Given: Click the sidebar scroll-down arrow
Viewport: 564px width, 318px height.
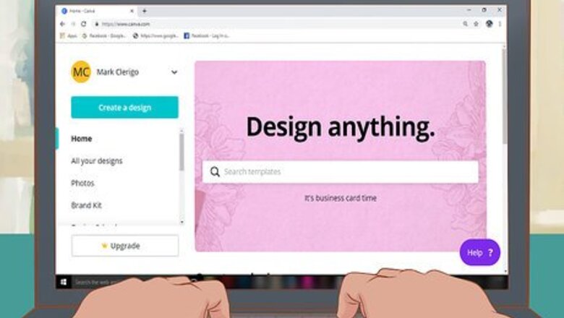Looking at the screenshot, I should pyautogui.click(x=181, y=222).
